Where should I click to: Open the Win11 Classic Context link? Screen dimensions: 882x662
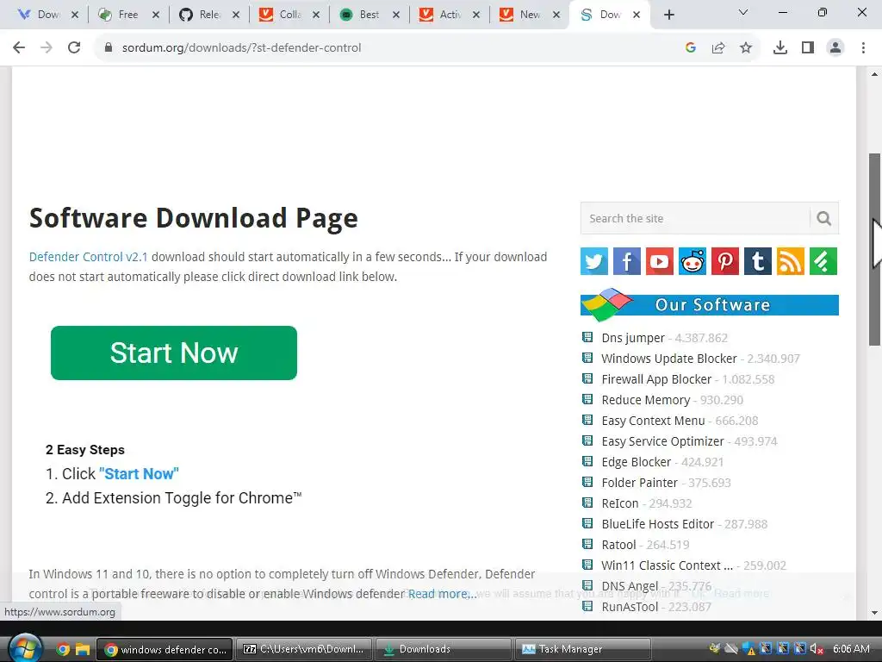pyautogui.click(x=668, y=565)
